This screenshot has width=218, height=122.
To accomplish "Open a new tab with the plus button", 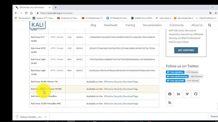I will (x=56, y=7).
